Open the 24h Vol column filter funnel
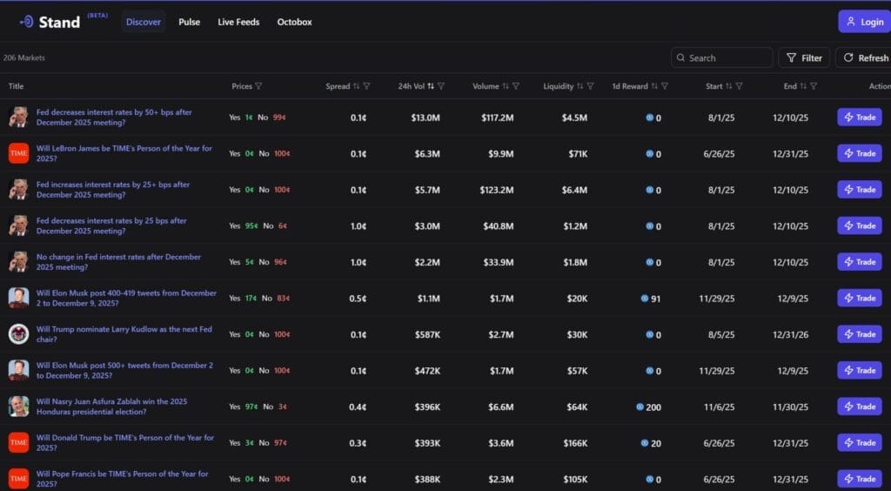 click(441, 86)
